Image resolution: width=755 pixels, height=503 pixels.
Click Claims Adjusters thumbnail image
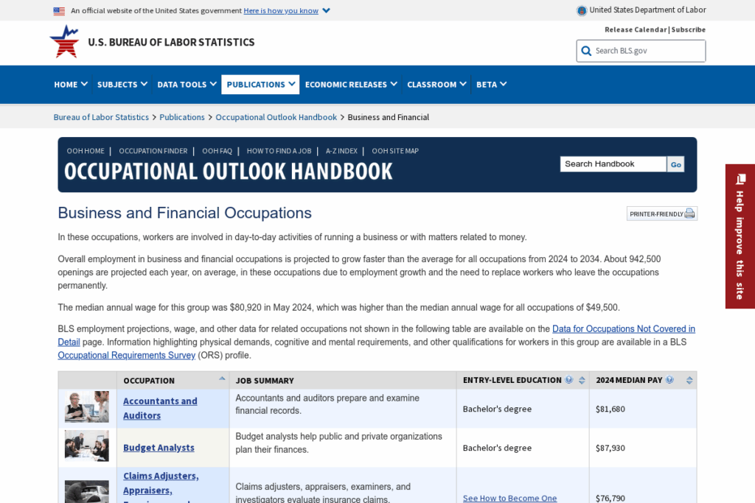tap(87, 491)
